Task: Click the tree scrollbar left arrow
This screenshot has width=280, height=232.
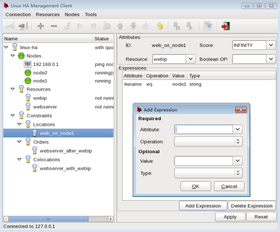Action: point(6,219)
